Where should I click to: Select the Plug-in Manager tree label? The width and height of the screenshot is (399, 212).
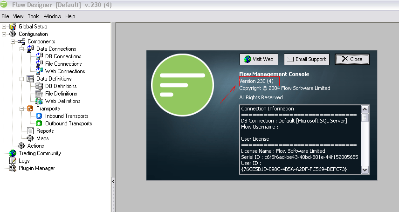tap(37, 168)
